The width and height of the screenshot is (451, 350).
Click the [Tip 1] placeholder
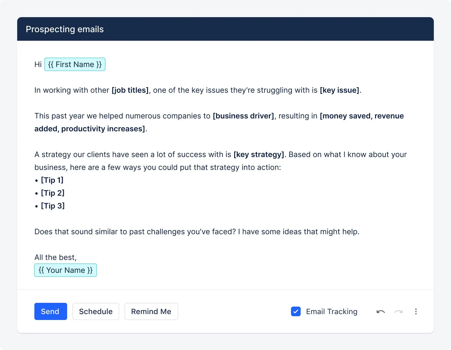[52, 180]
